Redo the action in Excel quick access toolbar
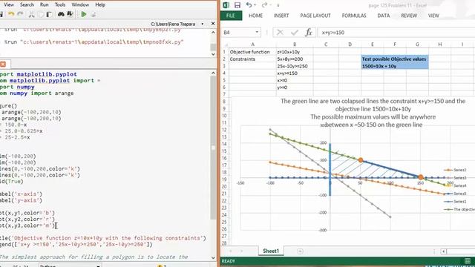 tap(264, 5)
